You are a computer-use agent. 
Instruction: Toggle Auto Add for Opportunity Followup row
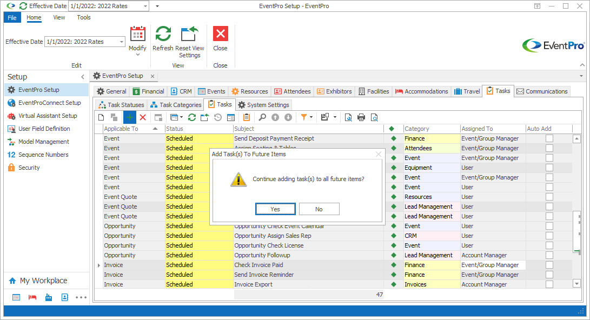(549, 255)
